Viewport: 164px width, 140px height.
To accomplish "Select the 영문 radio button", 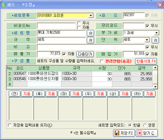I will tap(145, 125).
